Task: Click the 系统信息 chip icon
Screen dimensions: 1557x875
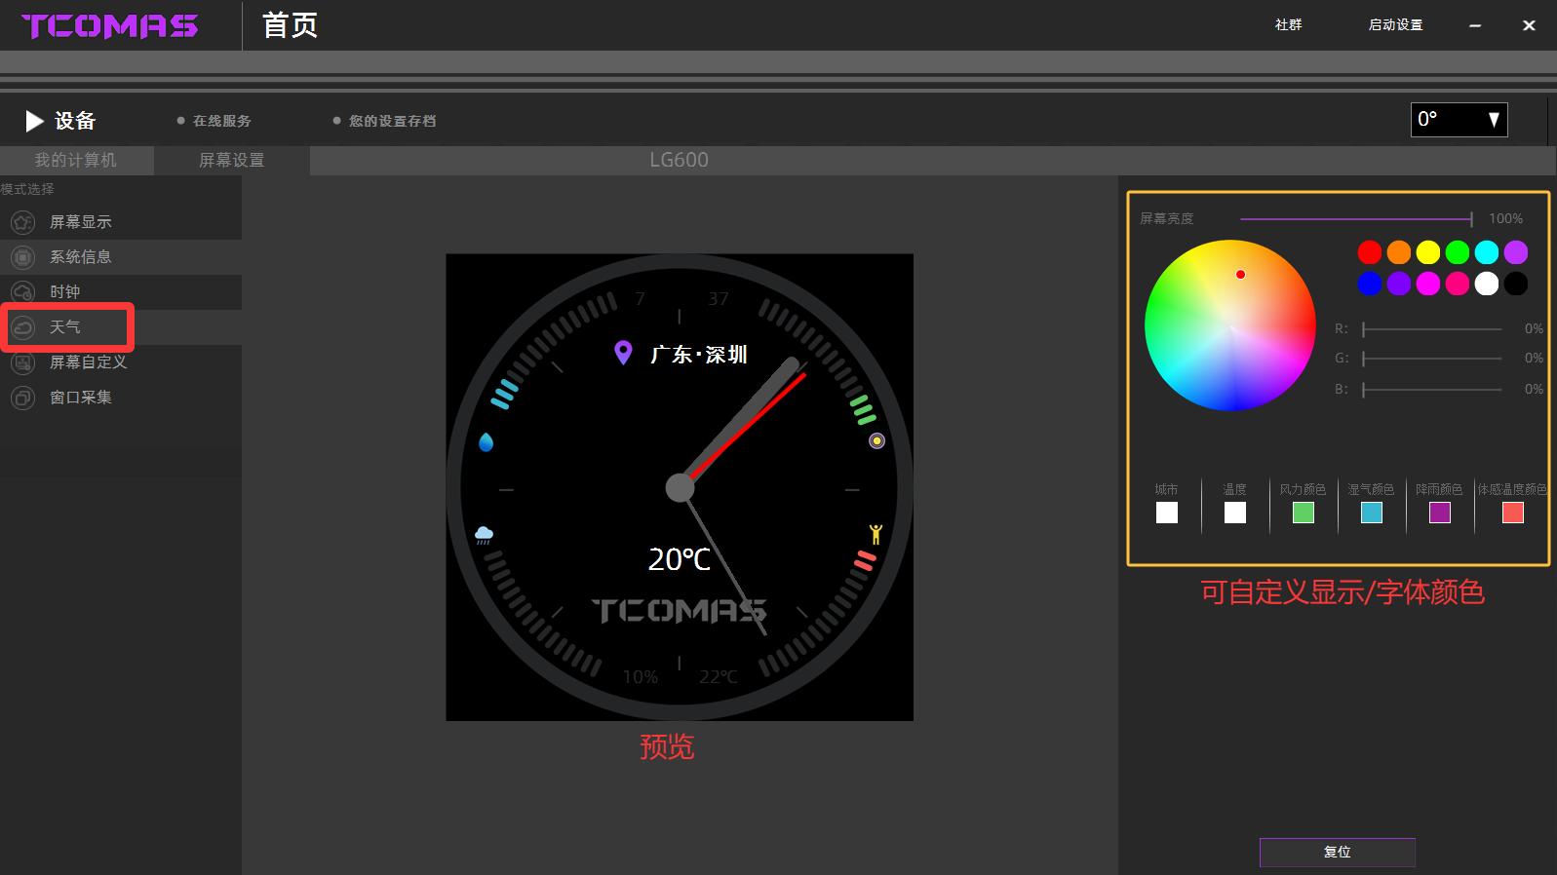Action: click(x=23, y=257)
